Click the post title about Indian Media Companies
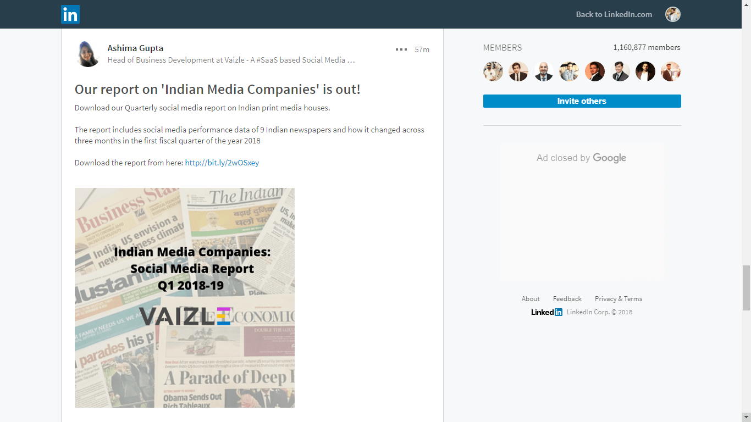Image resolution: width=751 pixels, height=422 pixels. pyautogui.click(x=218, y=89)
